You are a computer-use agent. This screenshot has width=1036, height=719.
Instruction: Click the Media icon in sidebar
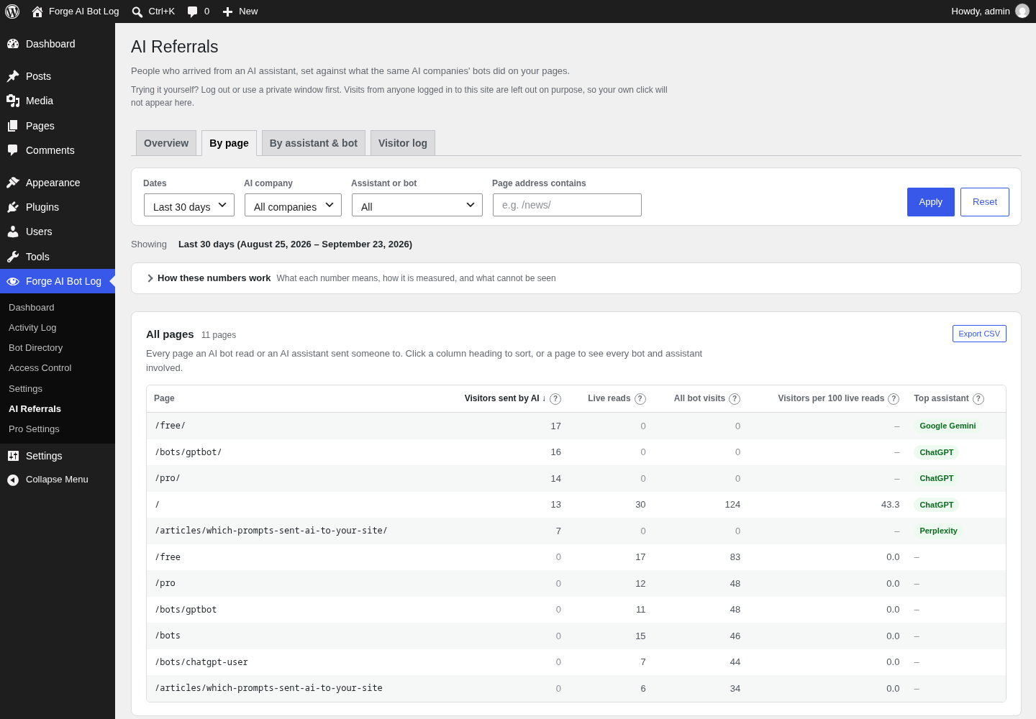[13, 101]
